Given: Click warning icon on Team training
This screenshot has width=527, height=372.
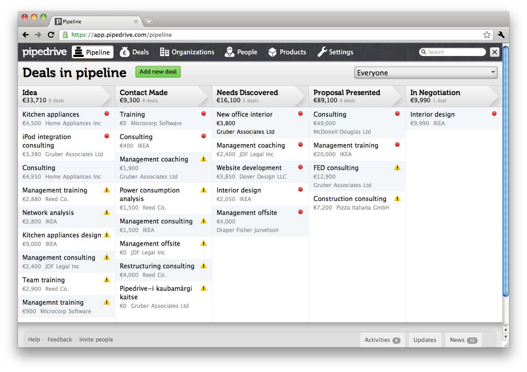Looking at the screenshot, I should tap(107, 280).
